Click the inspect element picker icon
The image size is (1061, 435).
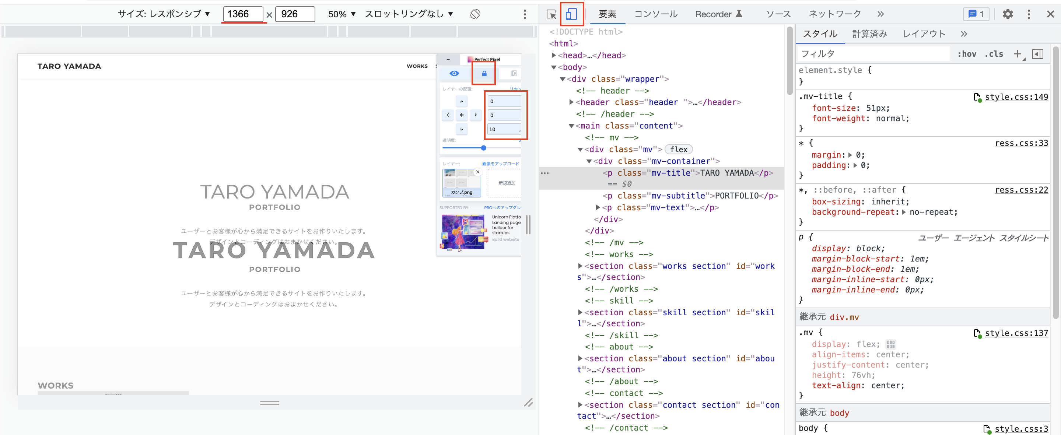point(551,14)
